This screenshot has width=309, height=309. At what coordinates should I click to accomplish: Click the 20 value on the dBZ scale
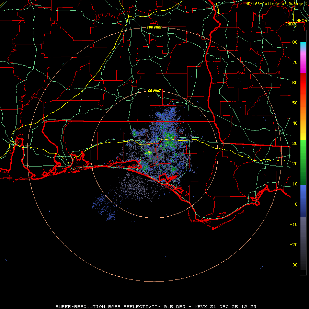tap(295, 163)
